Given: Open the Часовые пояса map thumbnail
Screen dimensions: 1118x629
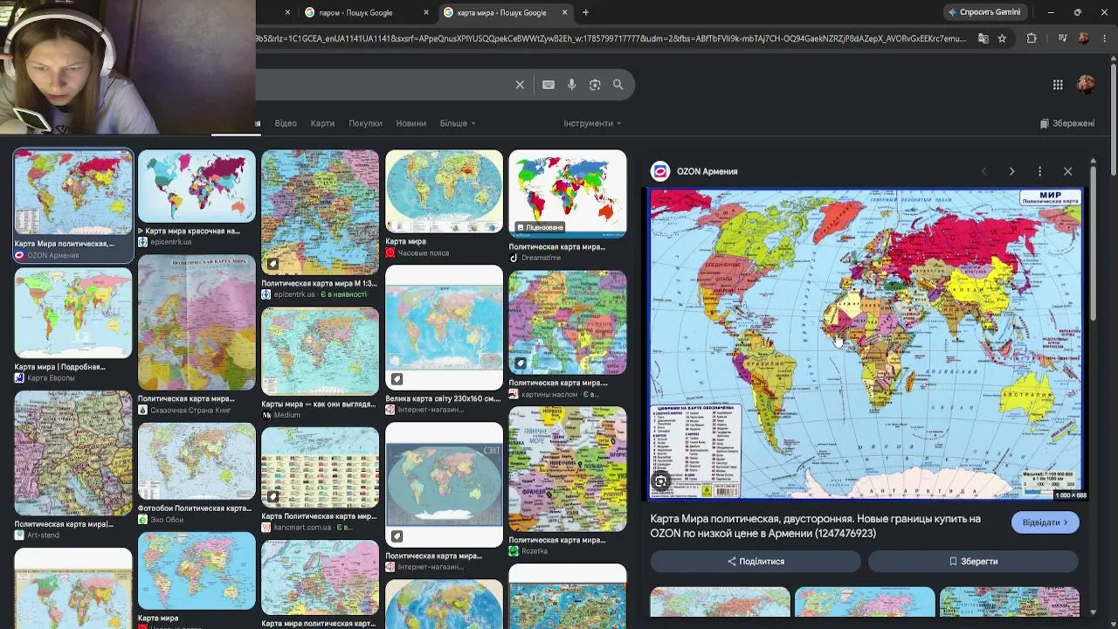Looking at the screenshot, I should [445, 192].
